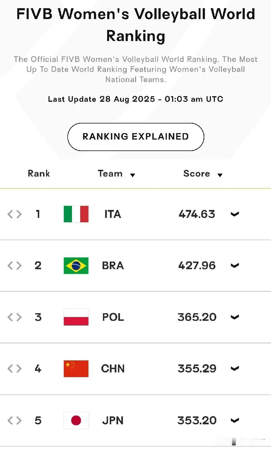Select the CHN team name
This screenshot has width=271, height=451.
click(113, 369)
